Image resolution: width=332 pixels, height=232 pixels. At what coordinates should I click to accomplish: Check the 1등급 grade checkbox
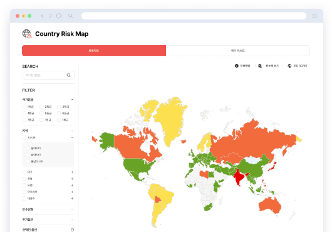coord(24,107)
